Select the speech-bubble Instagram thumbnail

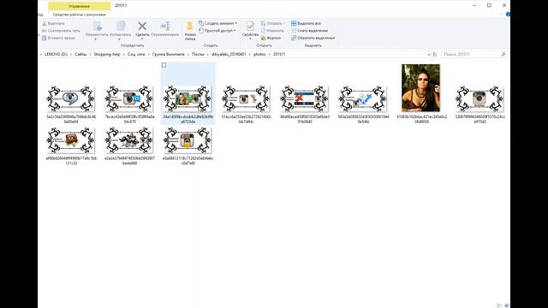click(x=71, y=99)
